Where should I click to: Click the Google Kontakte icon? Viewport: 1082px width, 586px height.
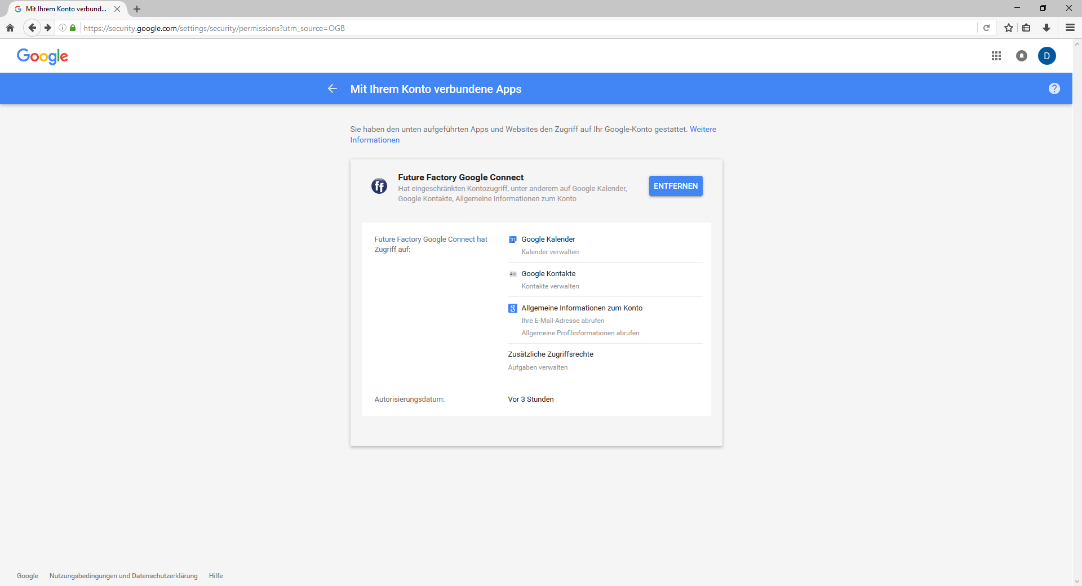[x=512, y=274]
